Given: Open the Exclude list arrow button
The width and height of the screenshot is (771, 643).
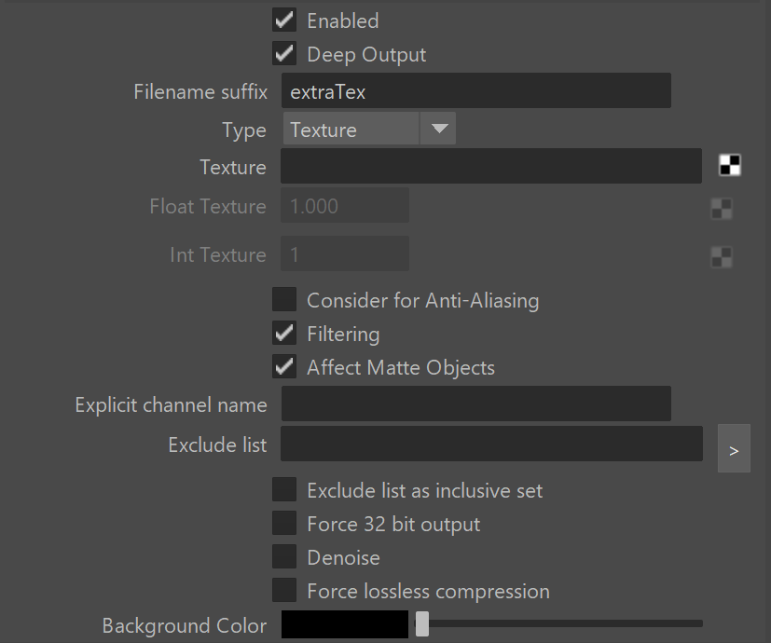Looking at the screenshot, I should (x=734, y=448).
